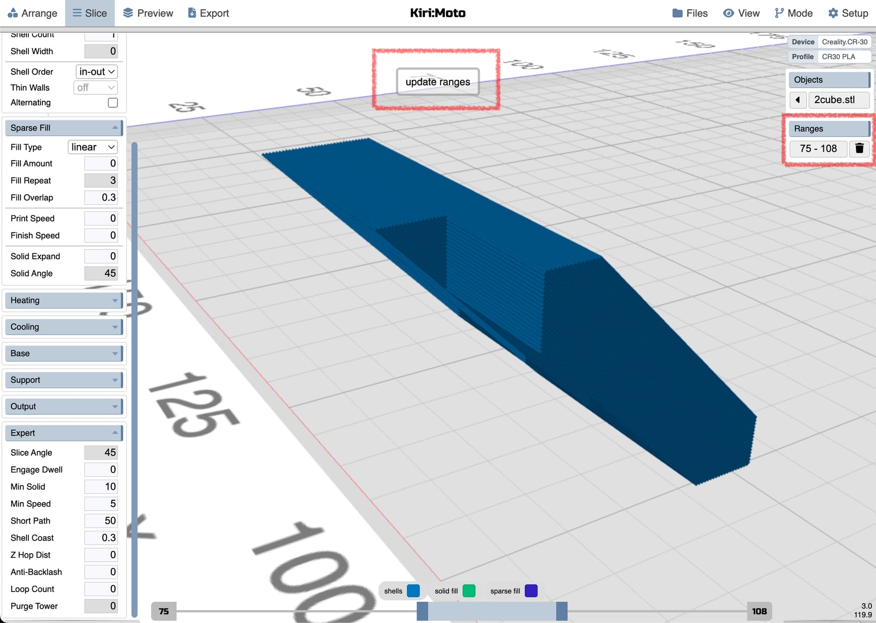Click the Slice Angle input field
The image size is (876, 623).
click(x=101, y=452)
